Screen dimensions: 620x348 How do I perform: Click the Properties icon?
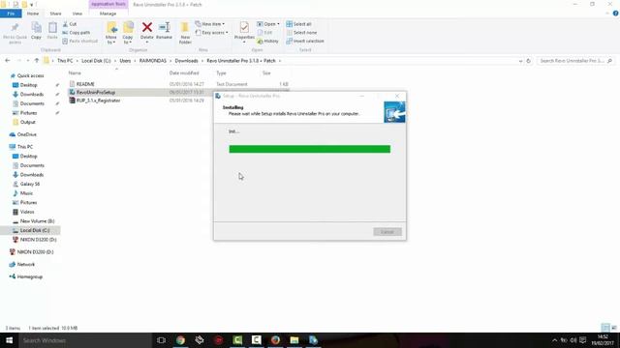pos(244,27)
